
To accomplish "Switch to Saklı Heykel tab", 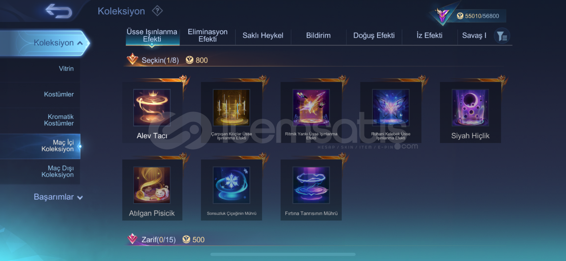I will coord(263,36).
